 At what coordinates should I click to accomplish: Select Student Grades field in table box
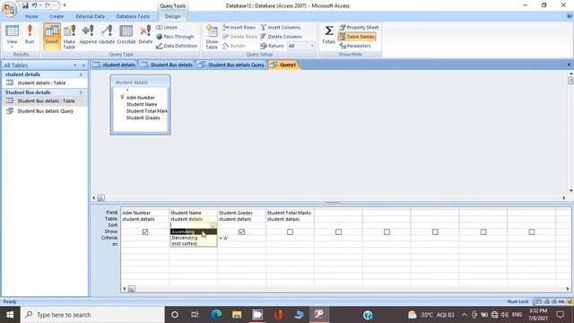(143, 118)
